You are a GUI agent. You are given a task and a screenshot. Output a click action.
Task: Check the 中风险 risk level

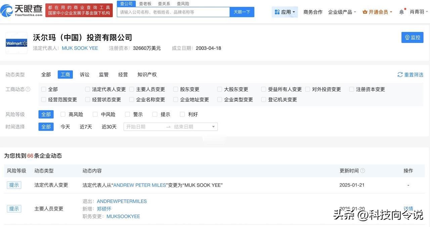pyautogui.click(x=95, y=115)
